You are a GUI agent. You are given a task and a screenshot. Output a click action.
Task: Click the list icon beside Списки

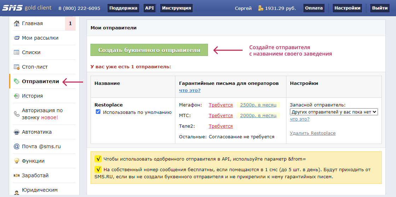tap(17, 53)
